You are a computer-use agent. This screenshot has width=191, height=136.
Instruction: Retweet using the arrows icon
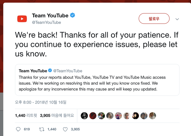[x=42, y=129]
